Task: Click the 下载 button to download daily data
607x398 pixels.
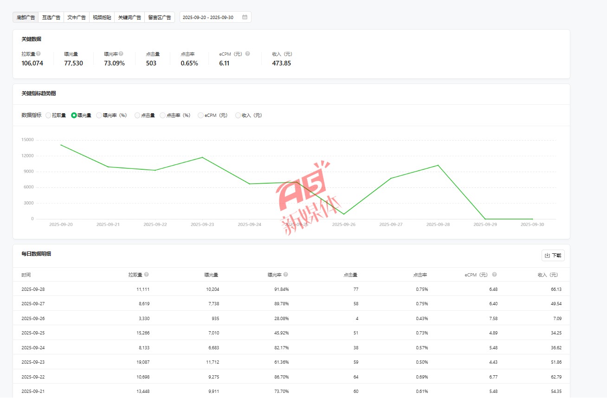Action: (553, 255)
